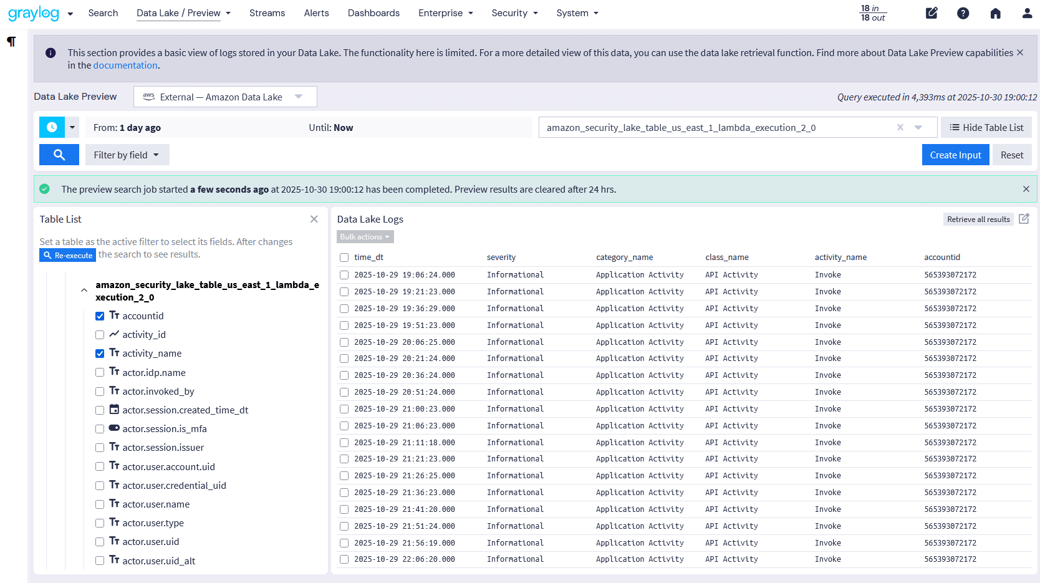
Task: Open the Streams menu item
Action: coord(267,13)
